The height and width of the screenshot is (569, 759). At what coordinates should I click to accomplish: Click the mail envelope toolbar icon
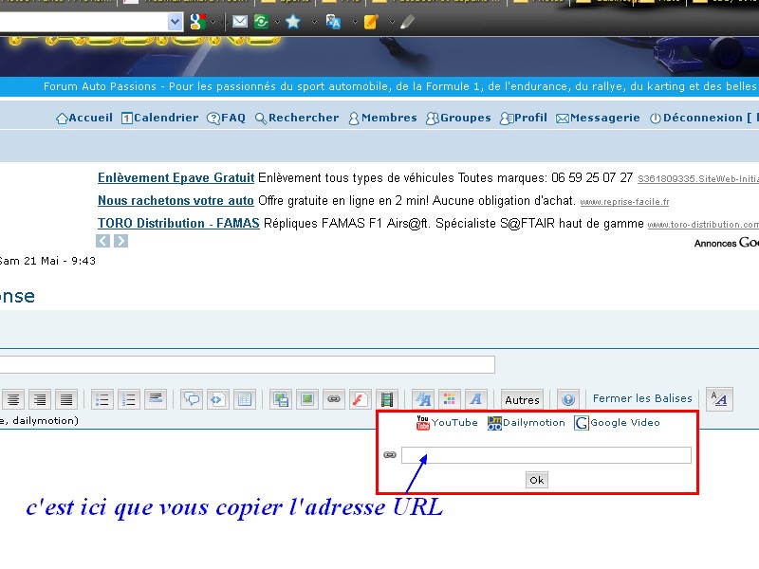click(x=240, y=22)
